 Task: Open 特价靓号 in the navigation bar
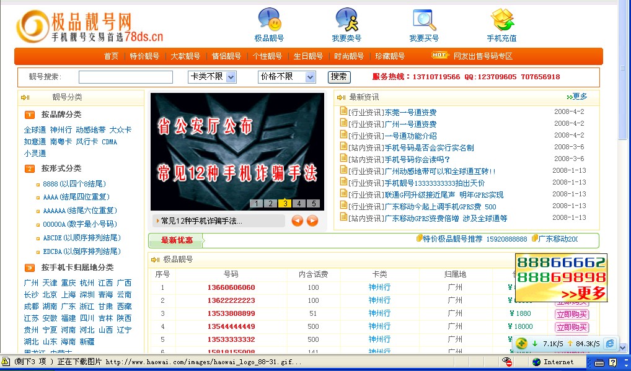coord(144,56)
